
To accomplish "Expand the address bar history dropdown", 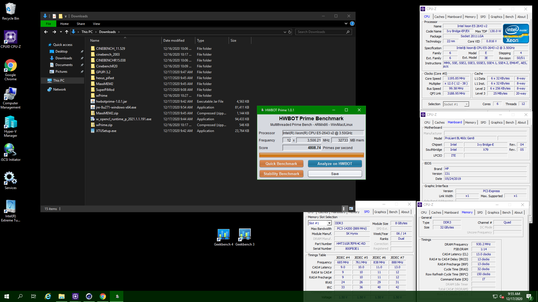I will coord(285,32).
